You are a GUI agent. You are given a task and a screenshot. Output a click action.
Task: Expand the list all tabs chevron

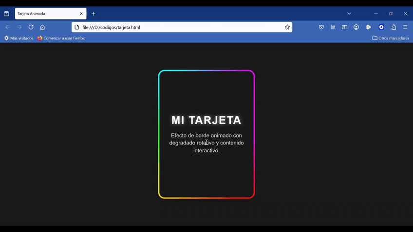(349, 14)
